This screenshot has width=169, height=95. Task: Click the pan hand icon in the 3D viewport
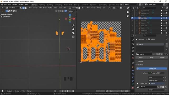(73, 29)
